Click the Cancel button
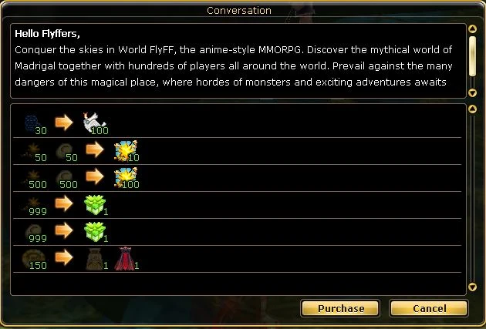The height and width of the screenshot is (329, 486). [x=429, y=308]
